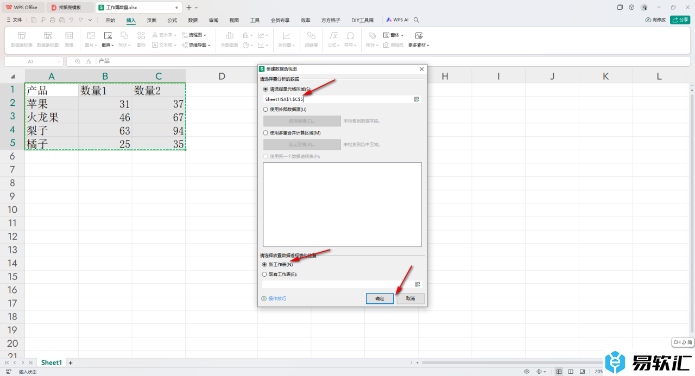Click the Redo arrow icon
Image resolution: width=695 pixels, height=376 pixels.
[80, 20]
